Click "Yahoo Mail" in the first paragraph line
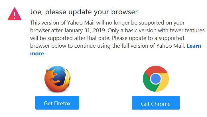Image resolution: width=207 pixels, height=117 pixels. click(x=81, y=23)
